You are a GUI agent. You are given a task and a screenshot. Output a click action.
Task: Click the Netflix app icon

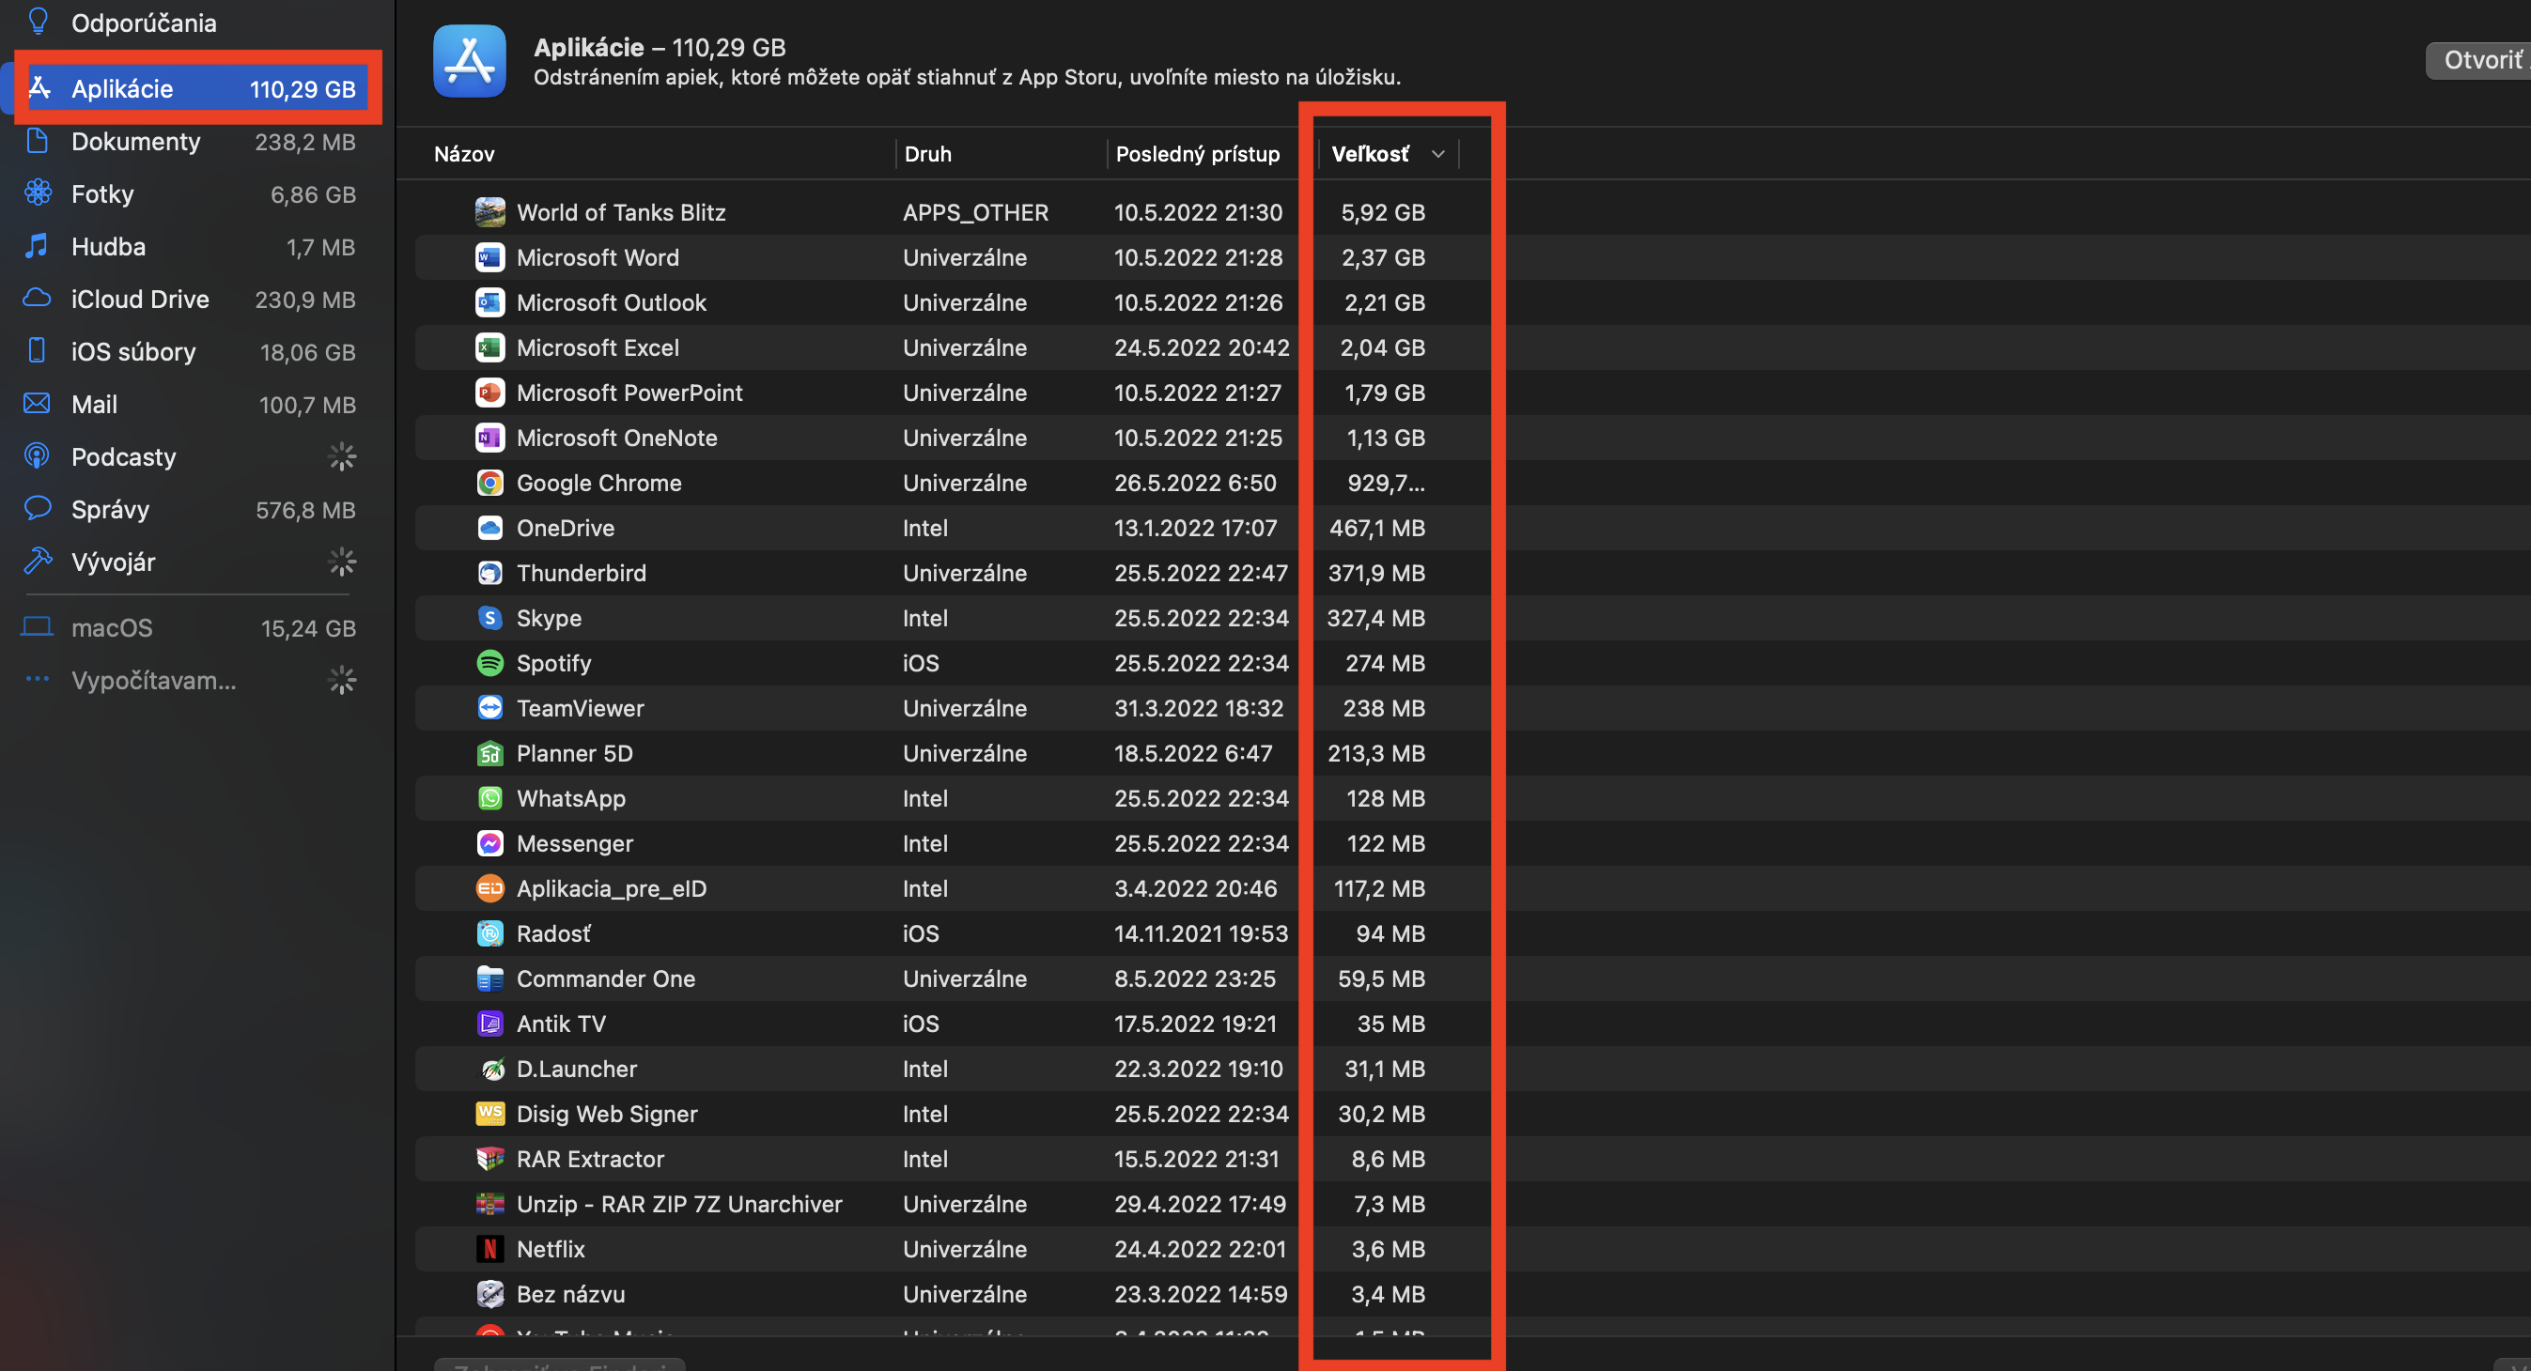click(489, 1249)
